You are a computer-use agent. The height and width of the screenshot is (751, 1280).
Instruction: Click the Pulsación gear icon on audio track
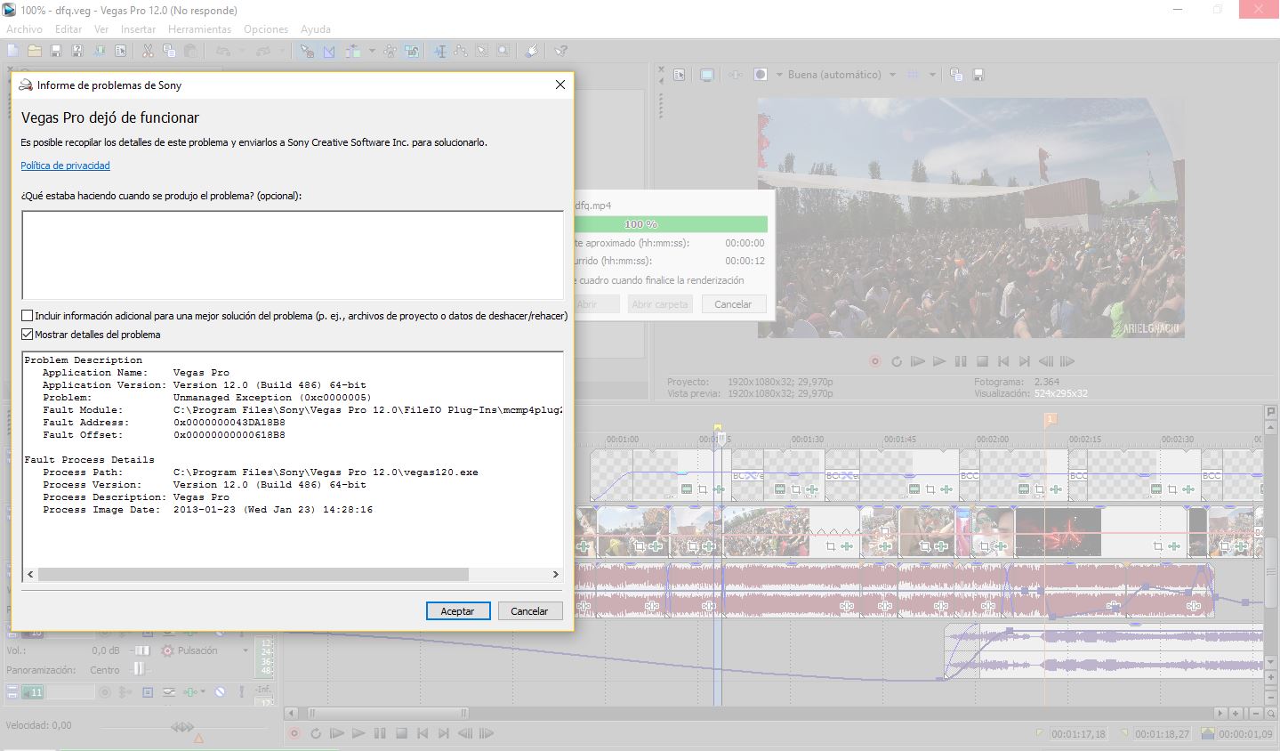click(167, 650)
